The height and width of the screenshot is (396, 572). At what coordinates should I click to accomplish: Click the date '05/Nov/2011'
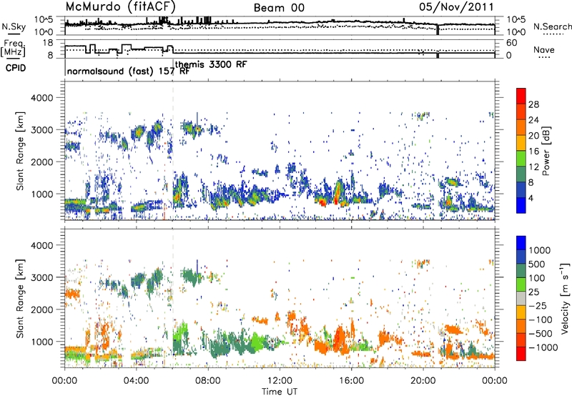coord(456,6)
